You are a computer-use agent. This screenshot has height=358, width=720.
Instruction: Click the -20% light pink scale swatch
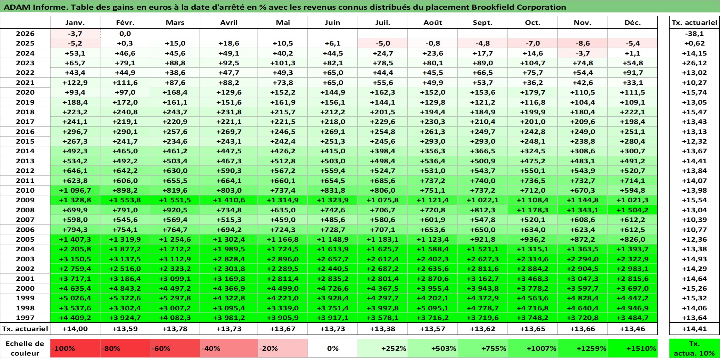tap(283, 348)
